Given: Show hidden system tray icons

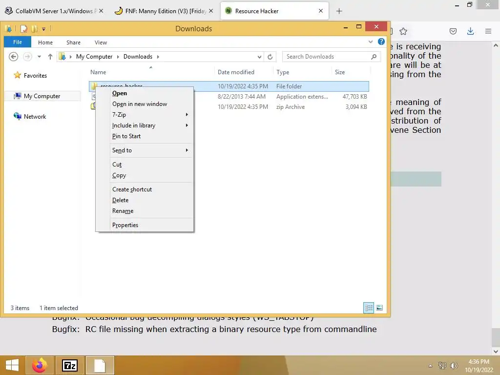Looking at the screenshot, I should (x=430, y=366).
